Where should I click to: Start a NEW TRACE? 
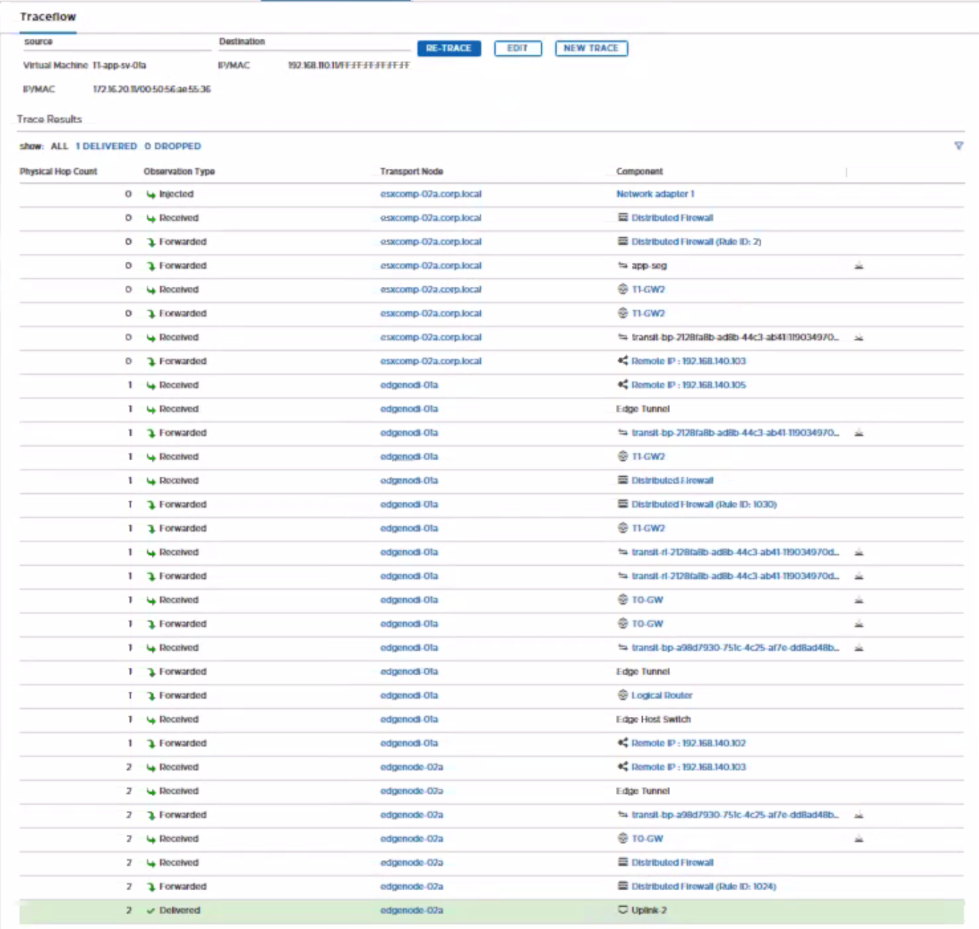(591, 48)
